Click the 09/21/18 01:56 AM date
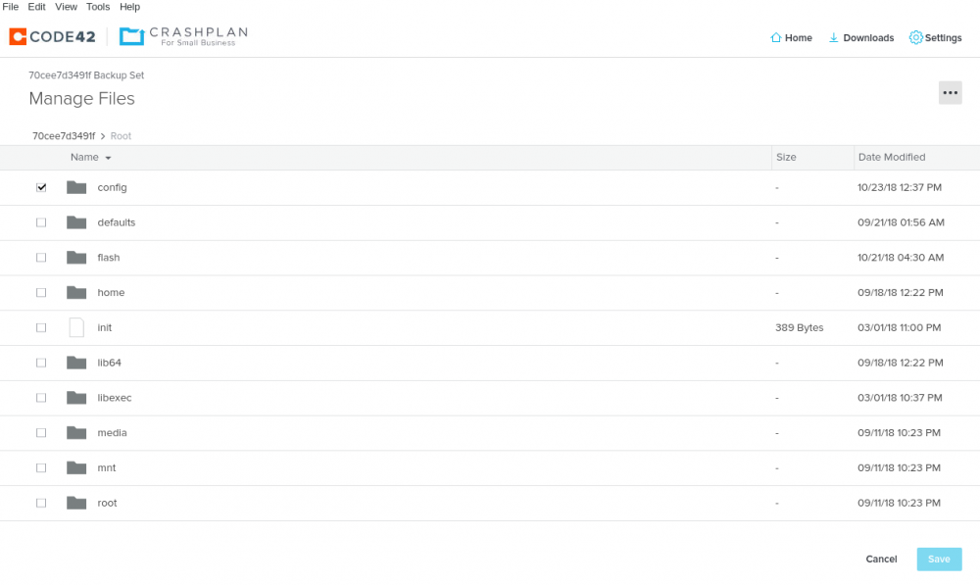The image size is (980, 585). 901,222
